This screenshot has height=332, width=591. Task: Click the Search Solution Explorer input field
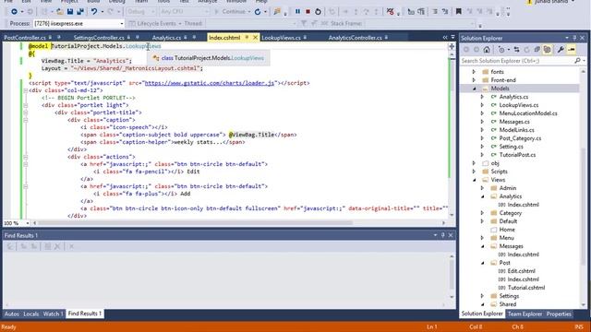pyautogui.click(x=516, y=61)
